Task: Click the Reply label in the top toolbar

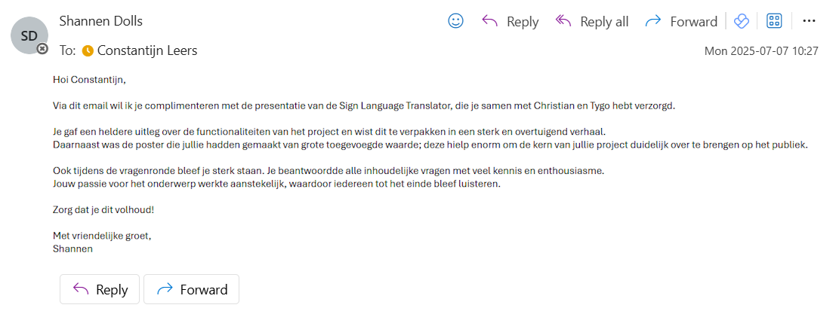Action: click(523, 22)
